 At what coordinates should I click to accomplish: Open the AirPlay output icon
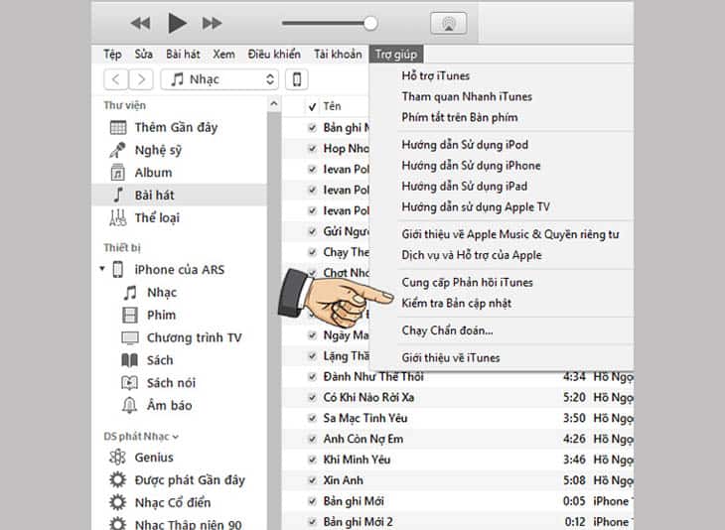447,23
